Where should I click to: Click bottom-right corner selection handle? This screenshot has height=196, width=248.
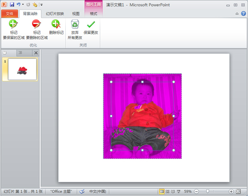coord(174,150)
